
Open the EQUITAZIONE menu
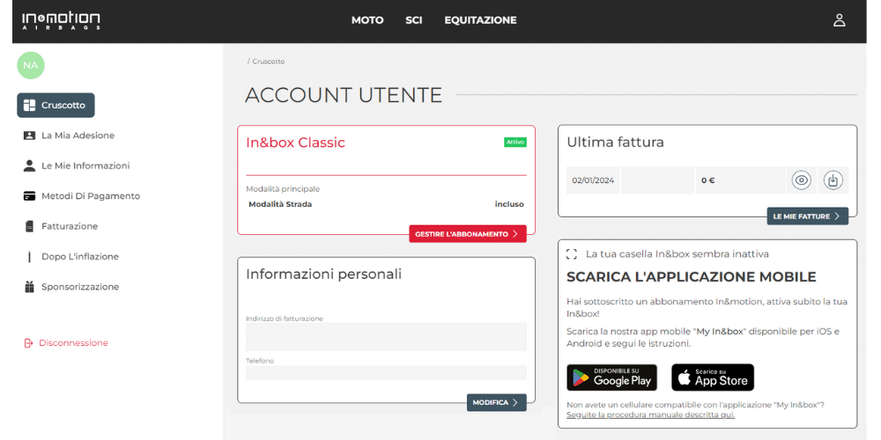(x=480, y=20)
